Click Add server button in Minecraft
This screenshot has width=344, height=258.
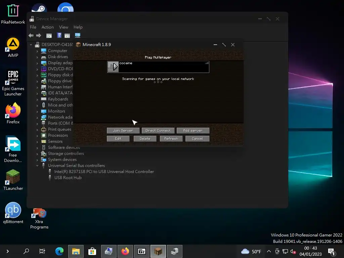coord(193,131)
